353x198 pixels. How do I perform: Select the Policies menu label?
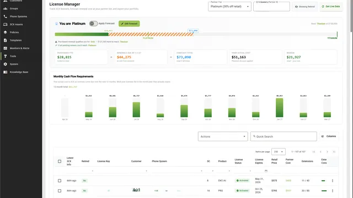pos(14,32)
